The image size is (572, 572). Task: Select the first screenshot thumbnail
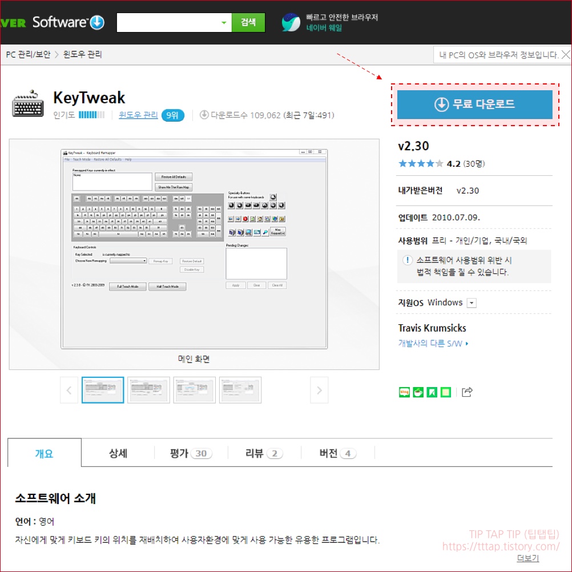pos(103,390)
